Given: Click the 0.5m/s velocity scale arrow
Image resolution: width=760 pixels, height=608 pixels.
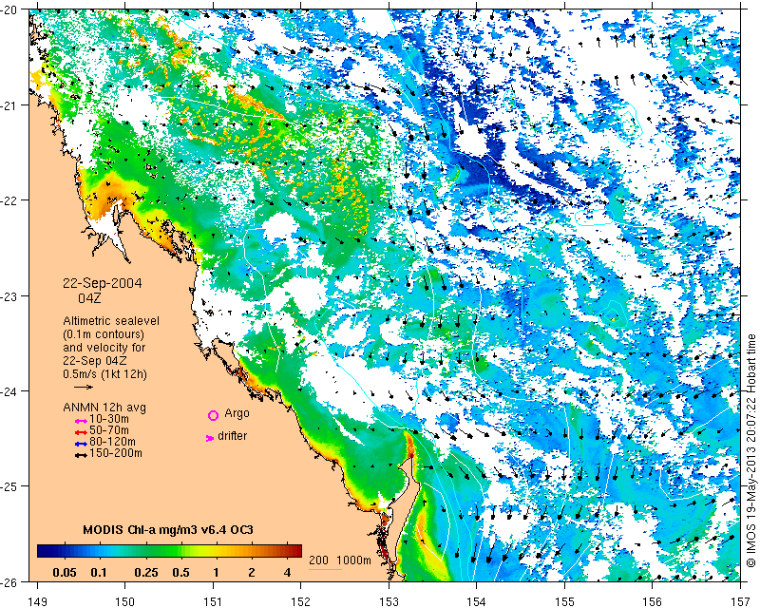Looking at the screenshot, I should (84, 387).
